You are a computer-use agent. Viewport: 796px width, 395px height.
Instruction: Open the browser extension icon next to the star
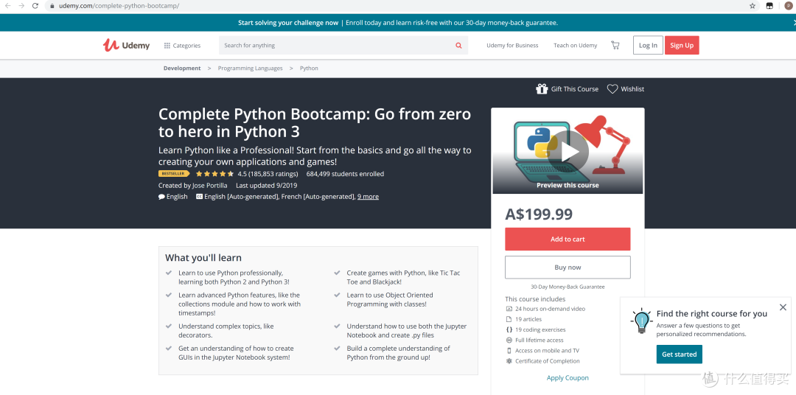[769, 6]
